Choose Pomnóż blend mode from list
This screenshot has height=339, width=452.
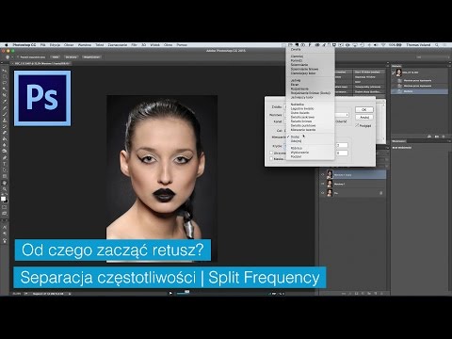(297, 60)
